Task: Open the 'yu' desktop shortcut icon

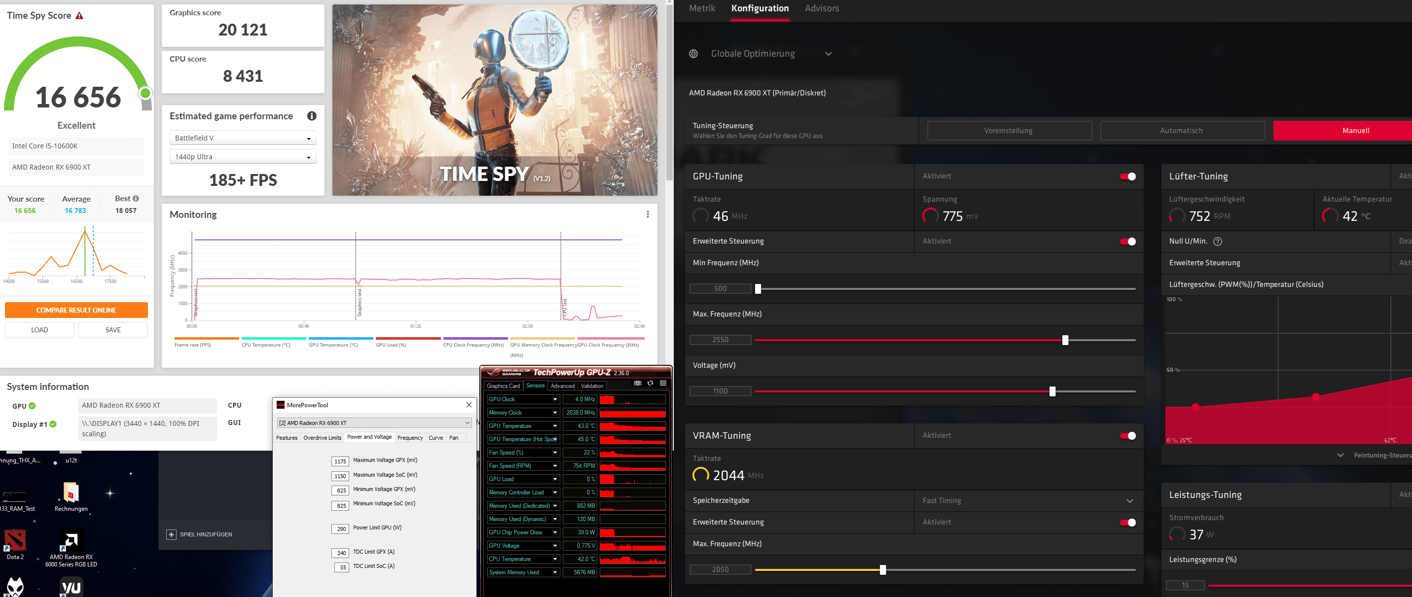Action: point(71,587)
